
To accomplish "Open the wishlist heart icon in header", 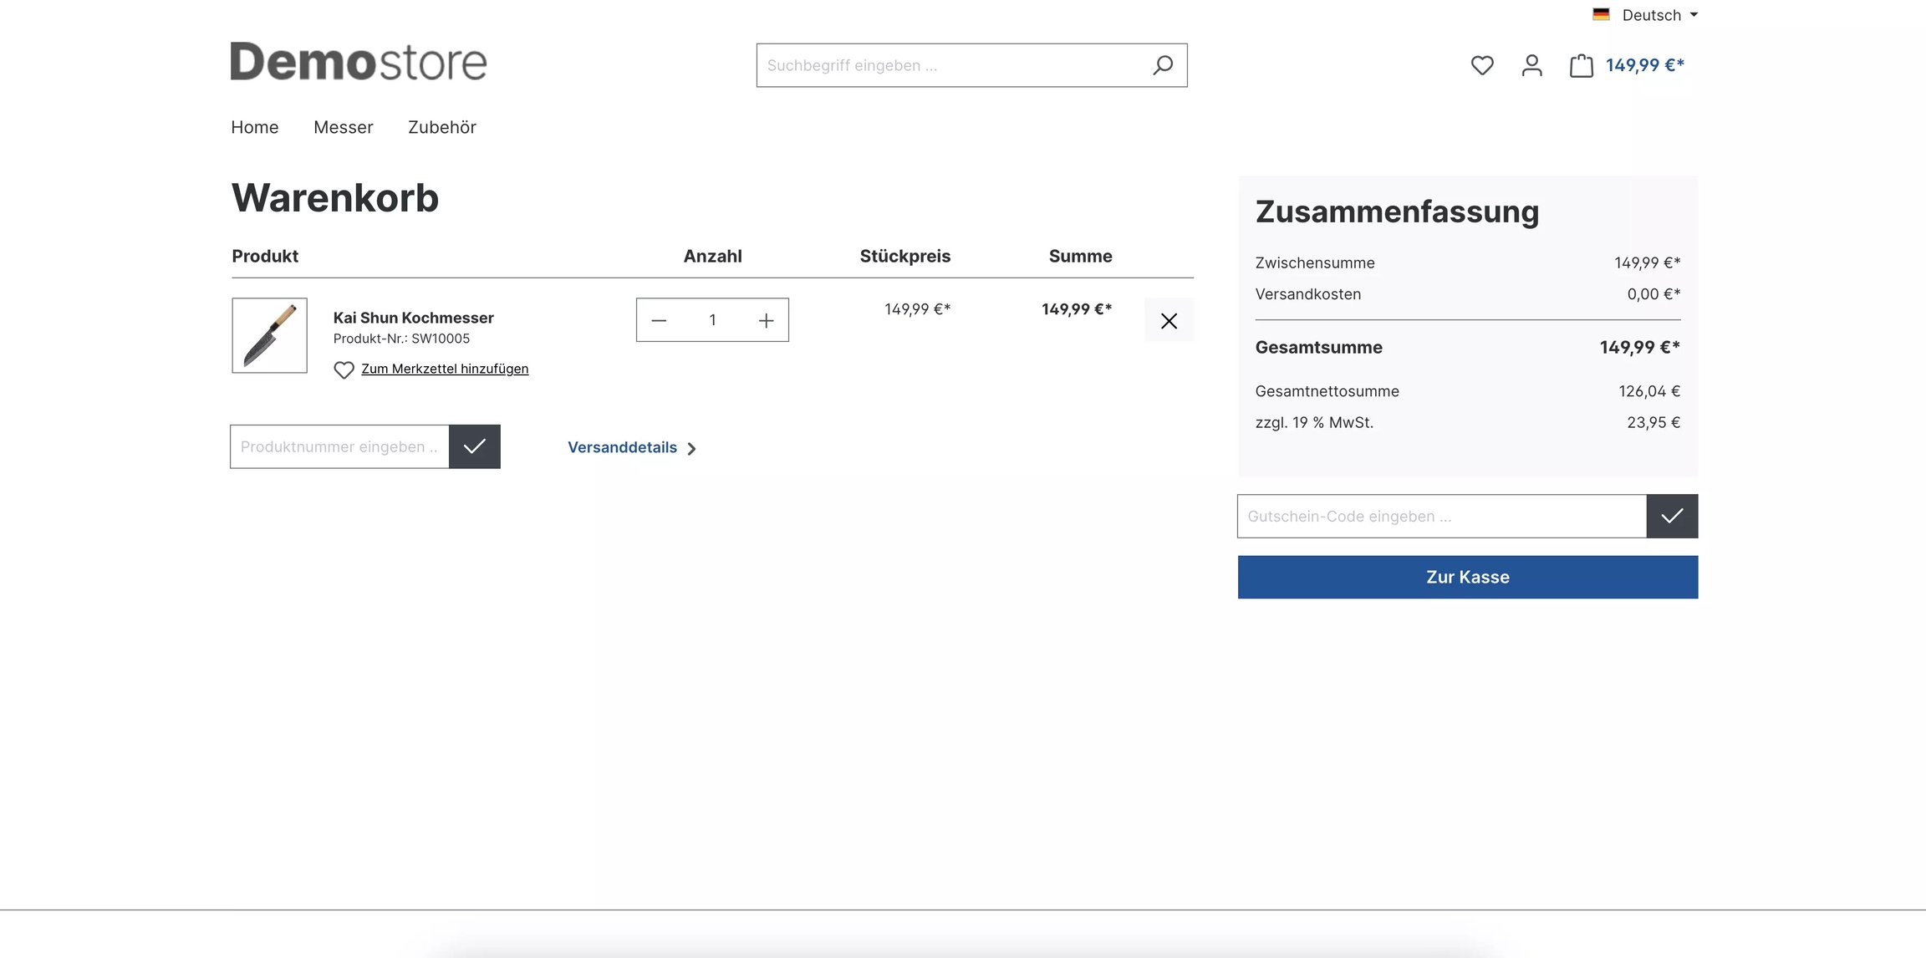I will [1482, 65].
